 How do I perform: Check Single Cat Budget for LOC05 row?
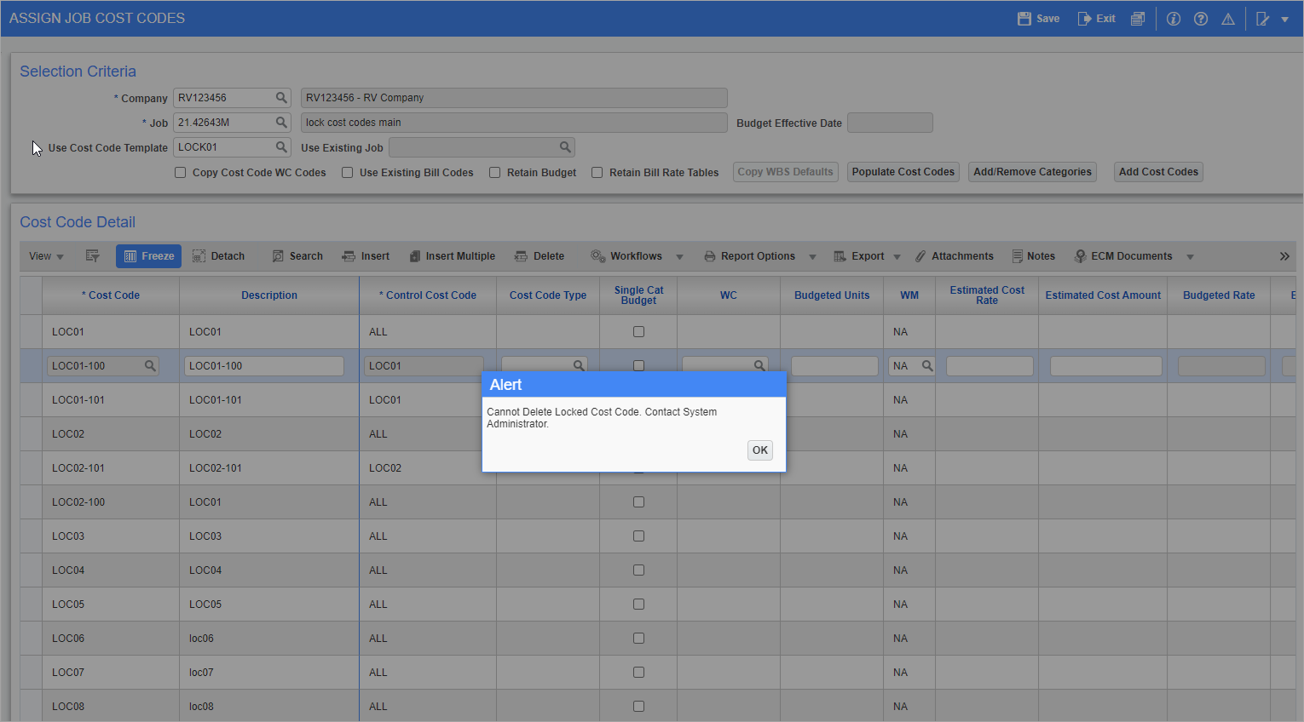click(638, 605)
